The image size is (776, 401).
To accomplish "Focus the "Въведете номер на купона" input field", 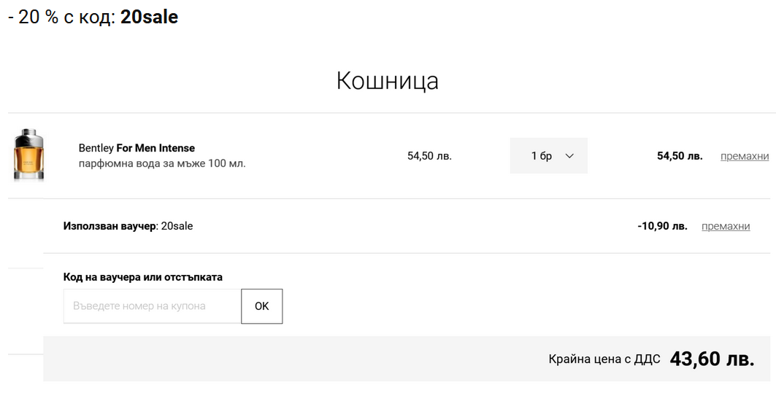I will point(152,306).
